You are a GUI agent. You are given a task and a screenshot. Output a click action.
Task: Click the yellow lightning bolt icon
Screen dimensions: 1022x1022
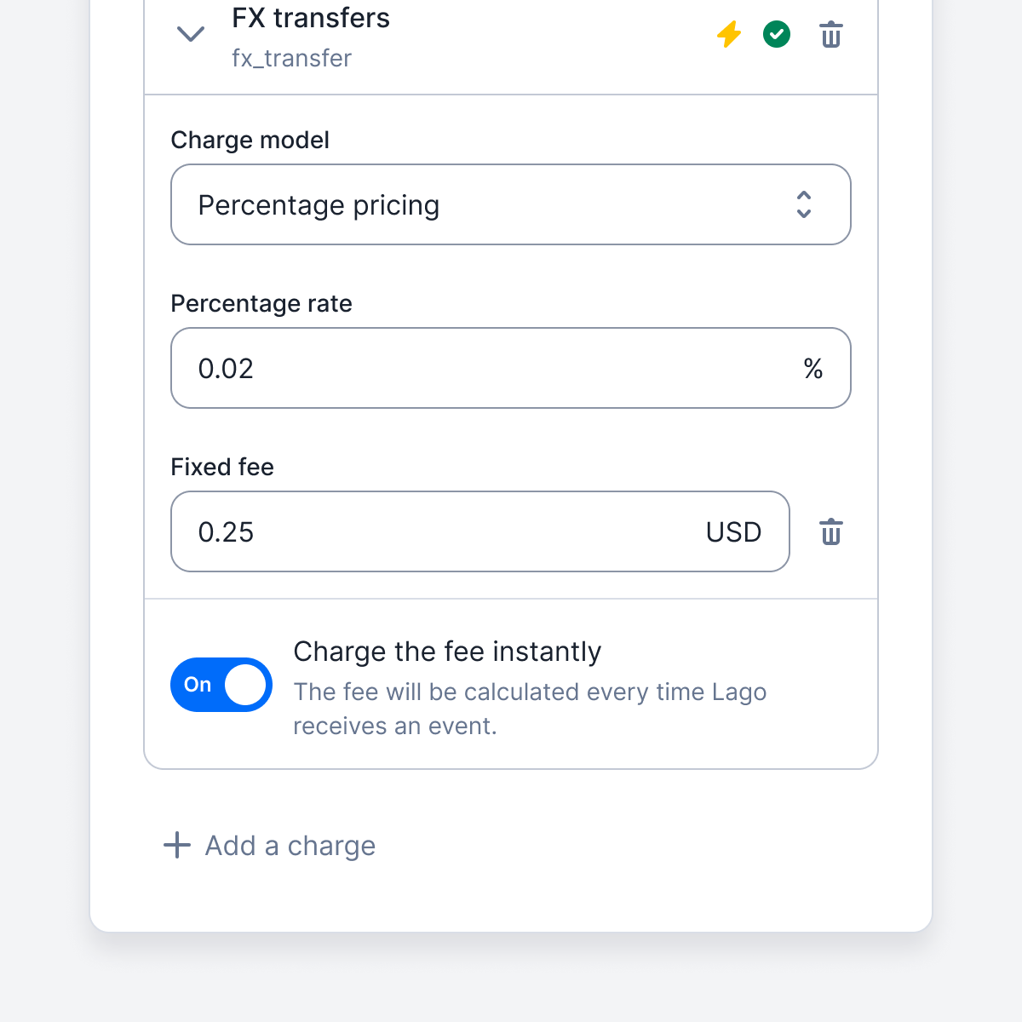[x=729, y=35]
